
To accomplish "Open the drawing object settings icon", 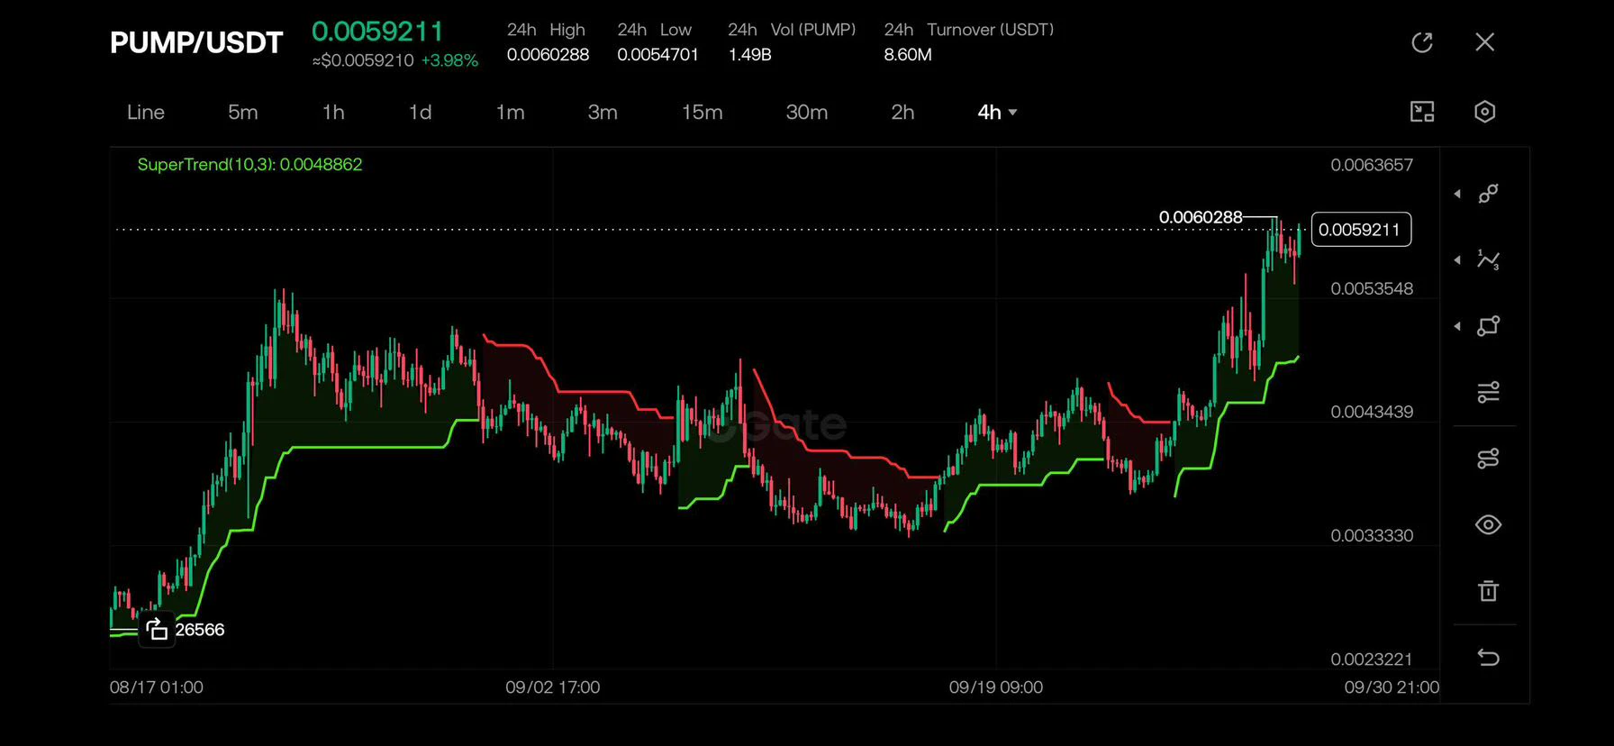I will click(1489, 459).
